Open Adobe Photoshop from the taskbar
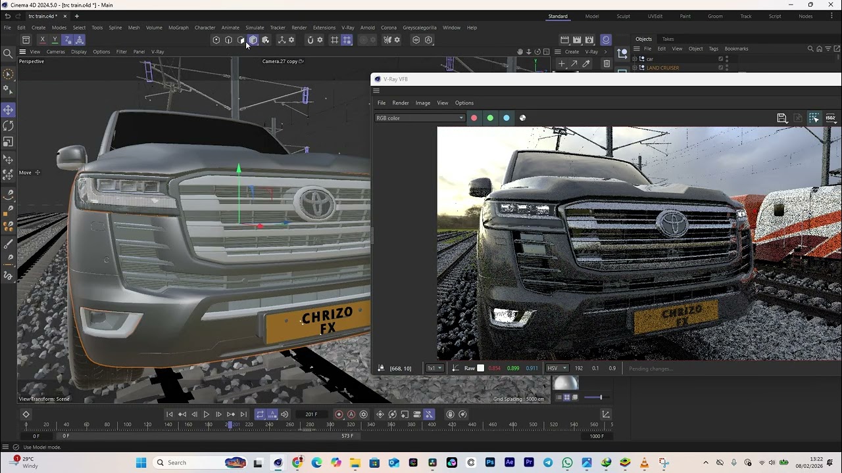The width and height of the screenshot is (842, 473). point(490,462)
